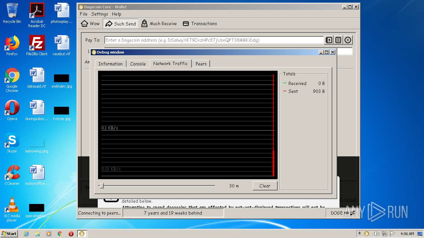Open the Settings menu
Viewport: 424px width, 238px height.
[x=99, y=14]
